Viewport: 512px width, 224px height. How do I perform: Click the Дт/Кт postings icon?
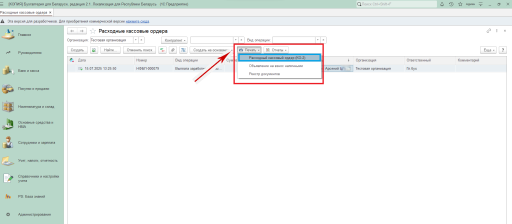(x=162, y=50)
